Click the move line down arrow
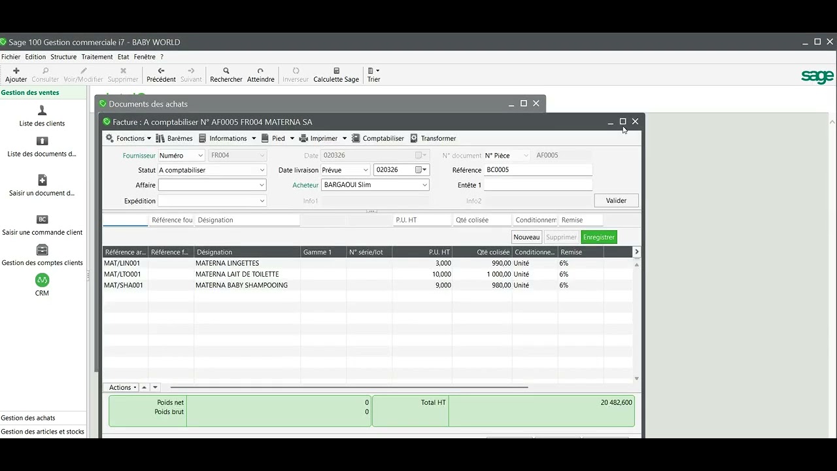837x471 pixels. tap(155, 387)
